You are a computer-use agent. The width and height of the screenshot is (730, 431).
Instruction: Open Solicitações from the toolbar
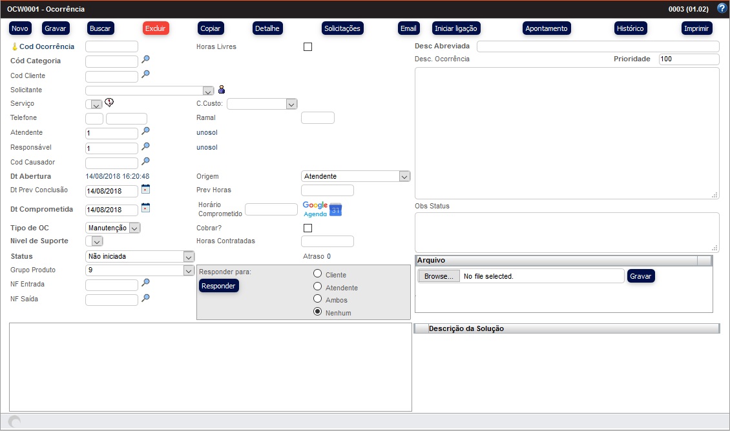(x=342, y=28)
